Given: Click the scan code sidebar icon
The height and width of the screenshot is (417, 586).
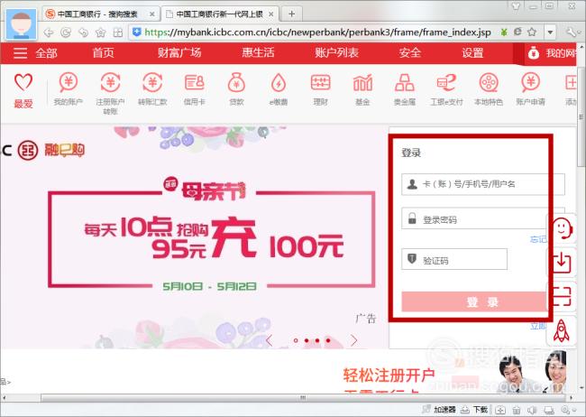Looking at the screenshot, I should coord(562,296).
